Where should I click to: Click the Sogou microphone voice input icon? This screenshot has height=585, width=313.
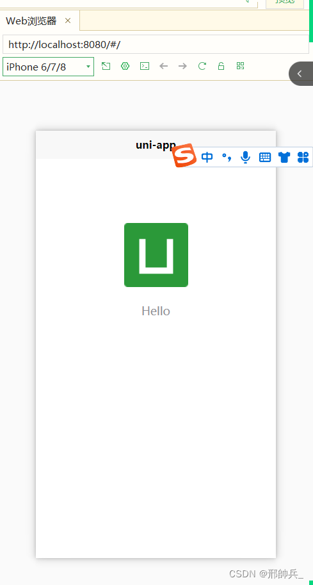tap(245, 158)
